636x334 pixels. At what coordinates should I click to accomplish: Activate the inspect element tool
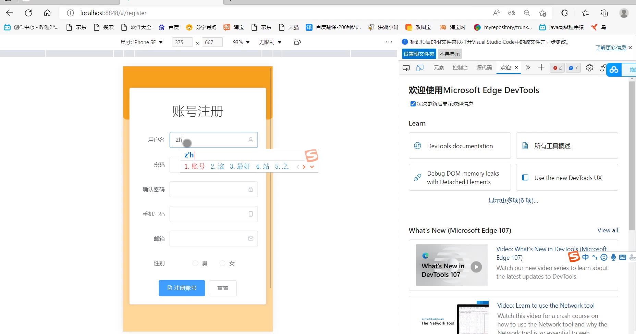(x=406, y=68)
